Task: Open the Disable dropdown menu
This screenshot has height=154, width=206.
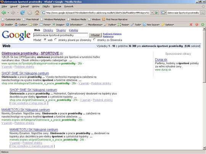Action: 13,25
